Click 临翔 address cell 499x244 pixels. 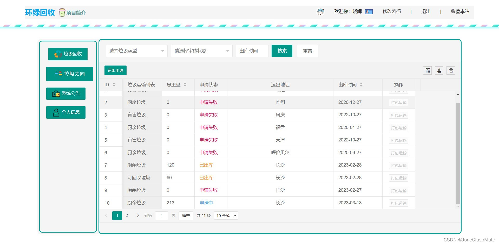pos(280,102)
